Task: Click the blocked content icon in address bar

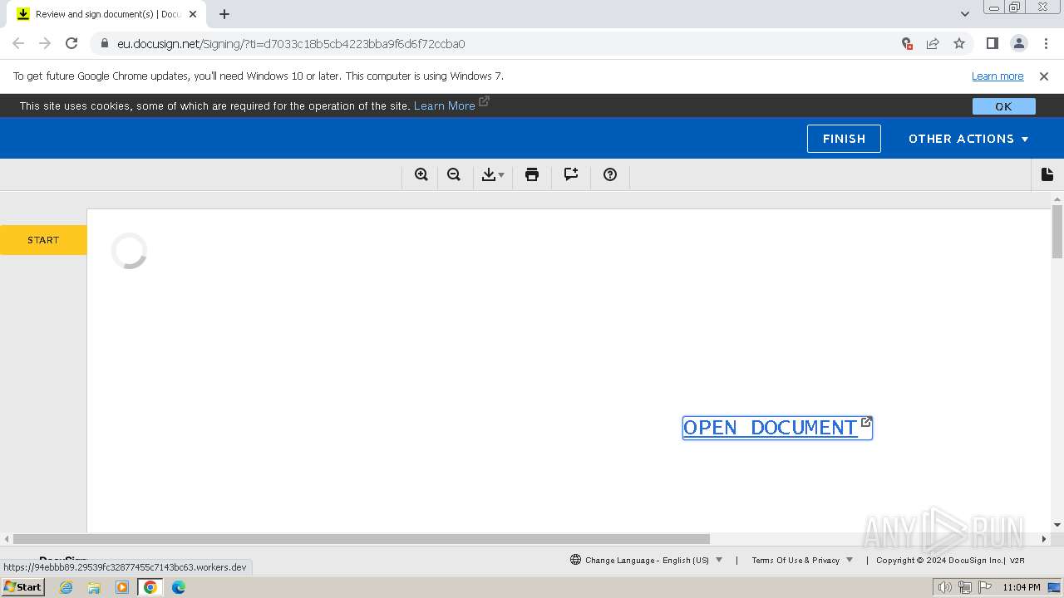Action: [907, 43]
